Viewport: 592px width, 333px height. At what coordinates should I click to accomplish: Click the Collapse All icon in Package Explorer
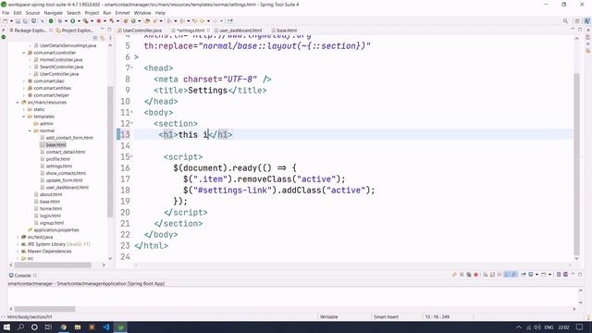tap(95, 38)
